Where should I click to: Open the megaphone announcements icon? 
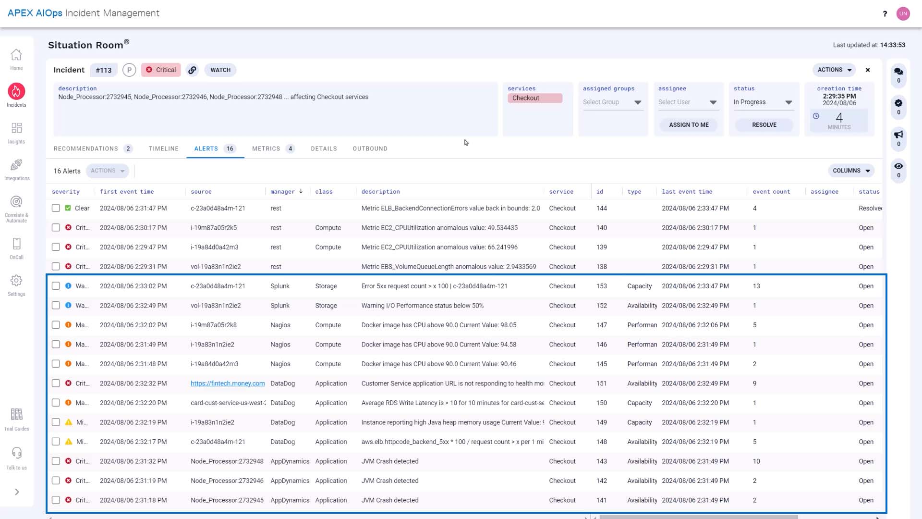(898, 135)
